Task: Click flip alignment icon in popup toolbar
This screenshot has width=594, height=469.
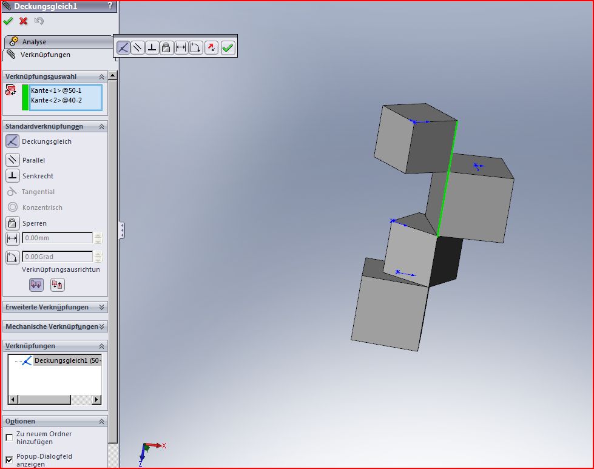Action: point(211,48)
